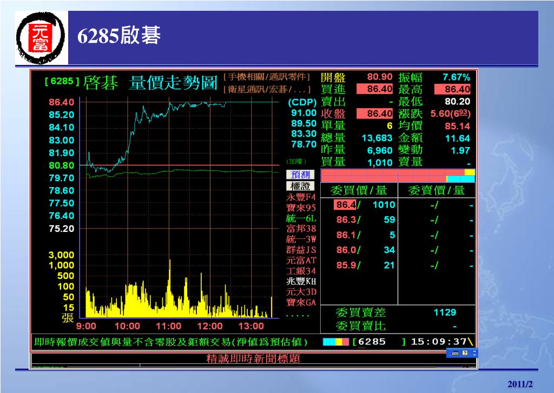Select warrant 寶來GA in the list
The image size is (554, 393).
pos(301,303)
